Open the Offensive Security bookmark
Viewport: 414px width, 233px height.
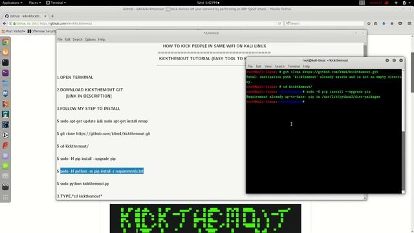coord(41,31)
